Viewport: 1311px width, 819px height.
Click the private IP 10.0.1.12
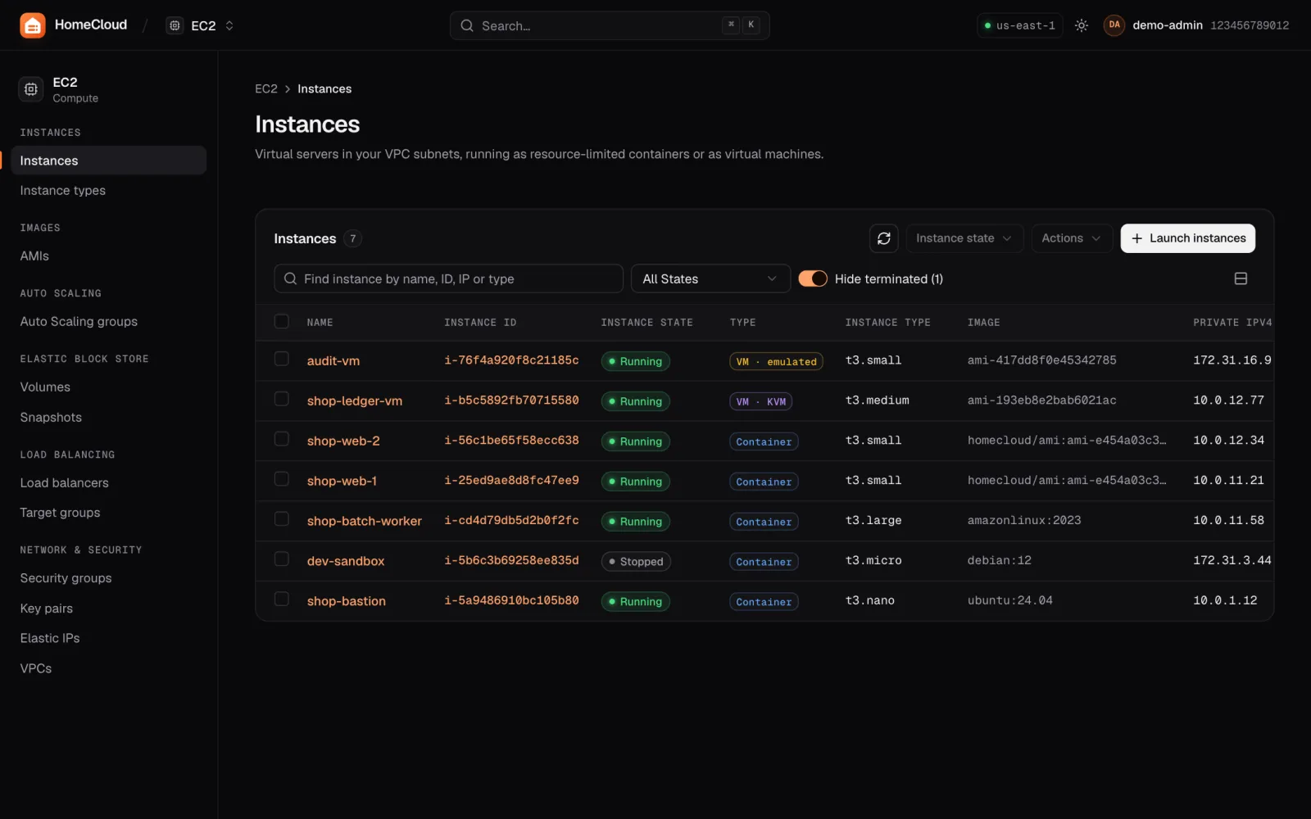(1225, 600)
